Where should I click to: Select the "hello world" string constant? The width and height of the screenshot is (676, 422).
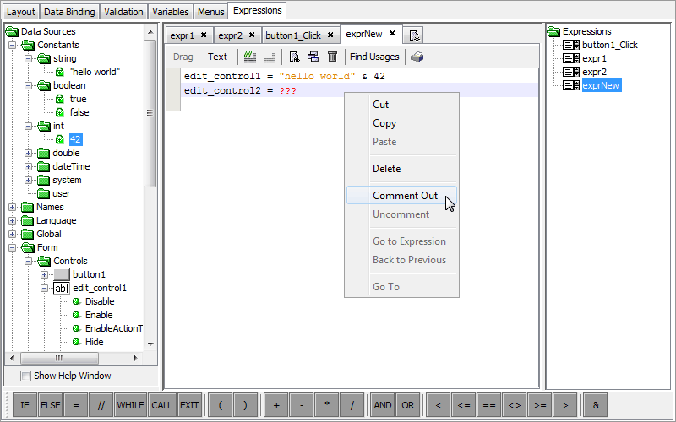pos(95,72)
